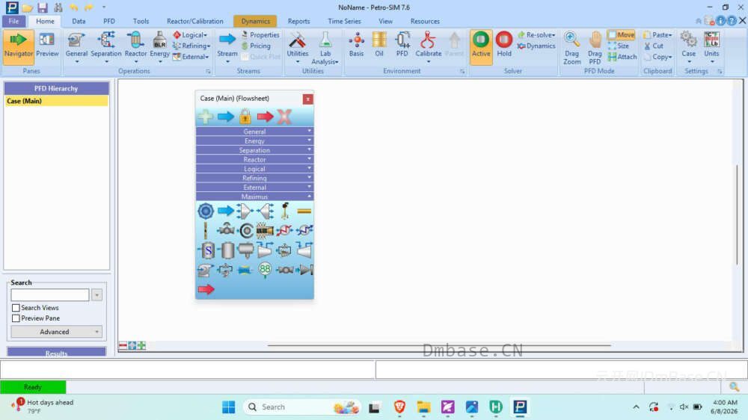Open the File menu
This screenshot has width=748, height=420.
coord(13,21)
